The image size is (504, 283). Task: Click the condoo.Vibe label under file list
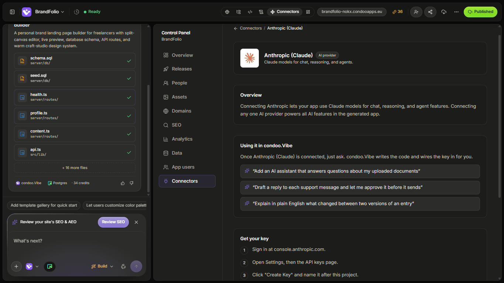29,183
